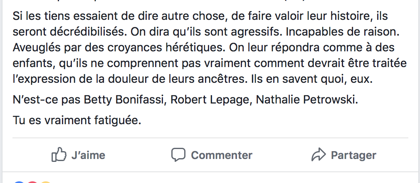Open the red Love reaction icon
Screen dimensions: 420x183
32,182
